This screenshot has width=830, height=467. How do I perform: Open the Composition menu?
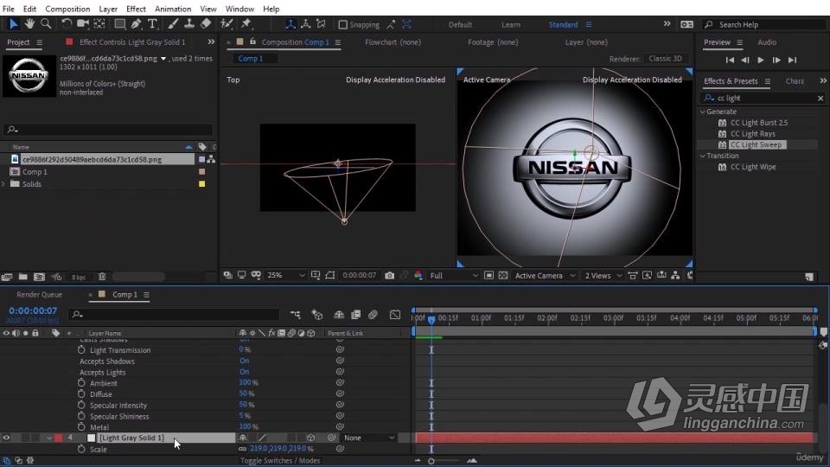[x=67, y=9]
